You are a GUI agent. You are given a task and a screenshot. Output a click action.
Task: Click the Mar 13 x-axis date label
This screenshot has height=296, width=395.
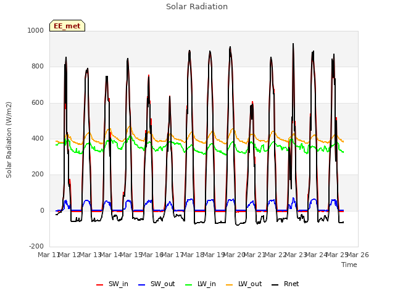91,255
